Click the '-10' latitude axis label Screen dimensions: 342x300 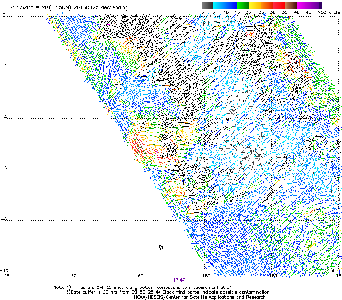pos(4,270)
